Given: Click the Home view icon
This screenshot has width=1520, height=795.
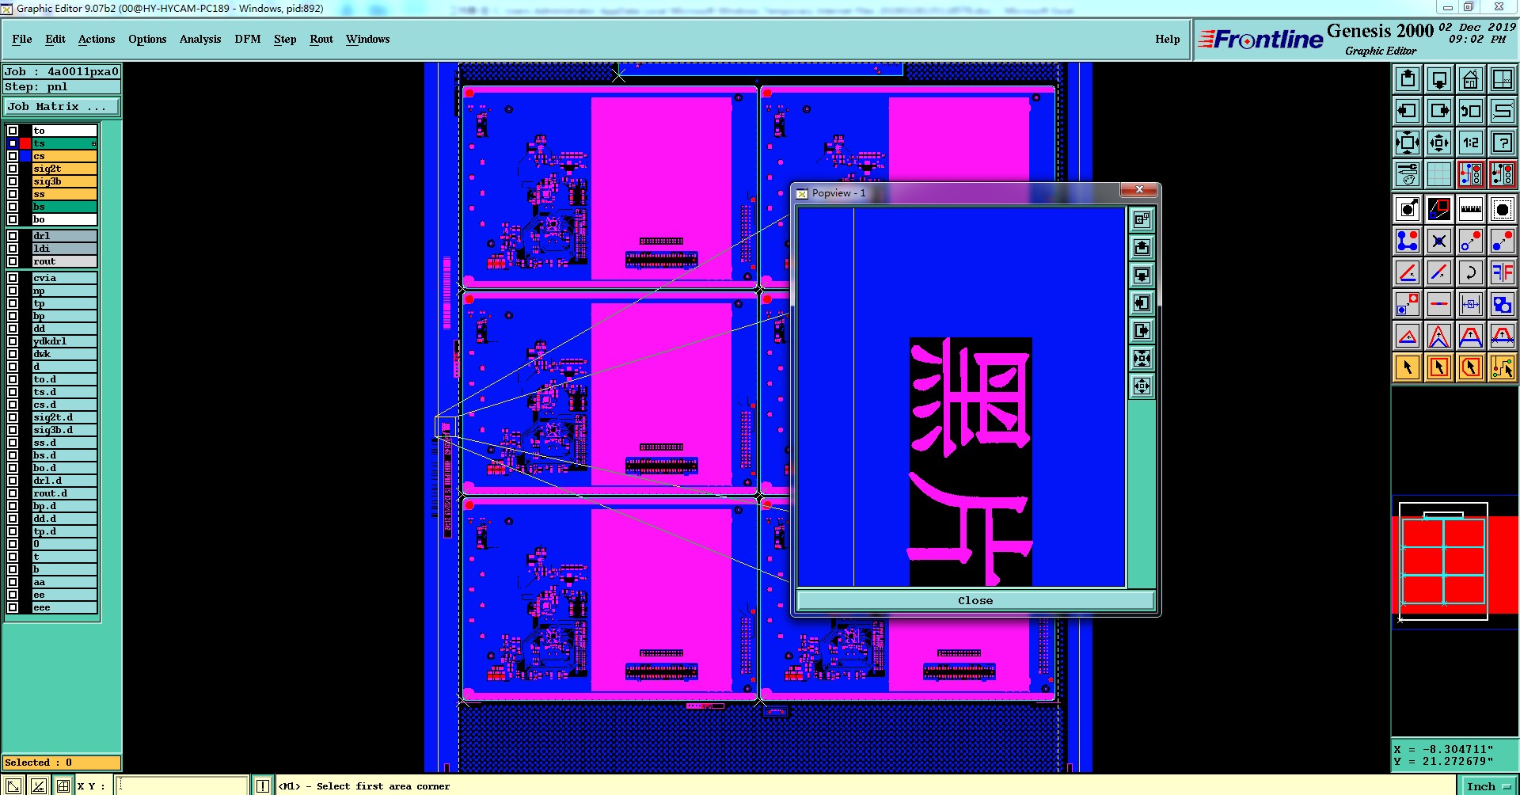Looking at the screenshot, I should 1471,79.
